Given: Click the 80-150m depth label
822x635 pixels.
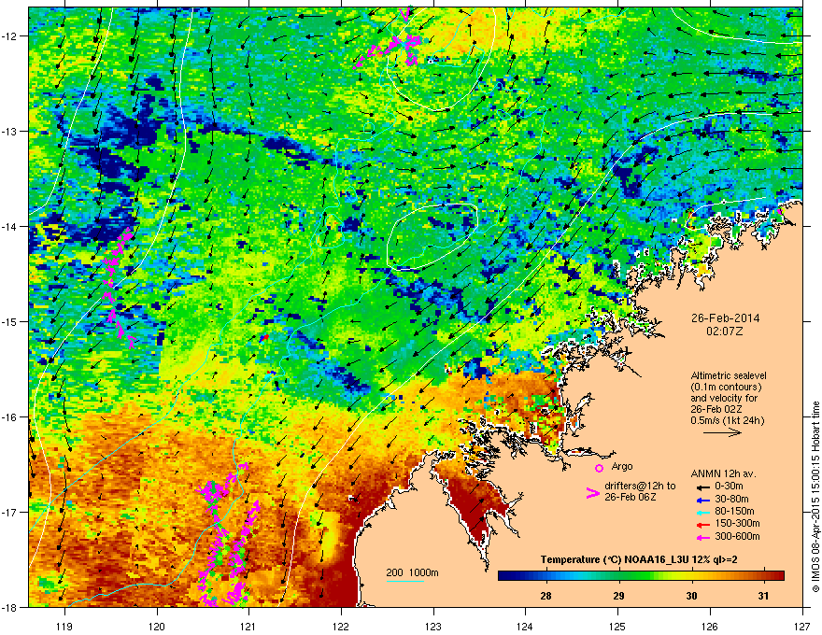Looking at the screenshot, I should click(734, 512).
